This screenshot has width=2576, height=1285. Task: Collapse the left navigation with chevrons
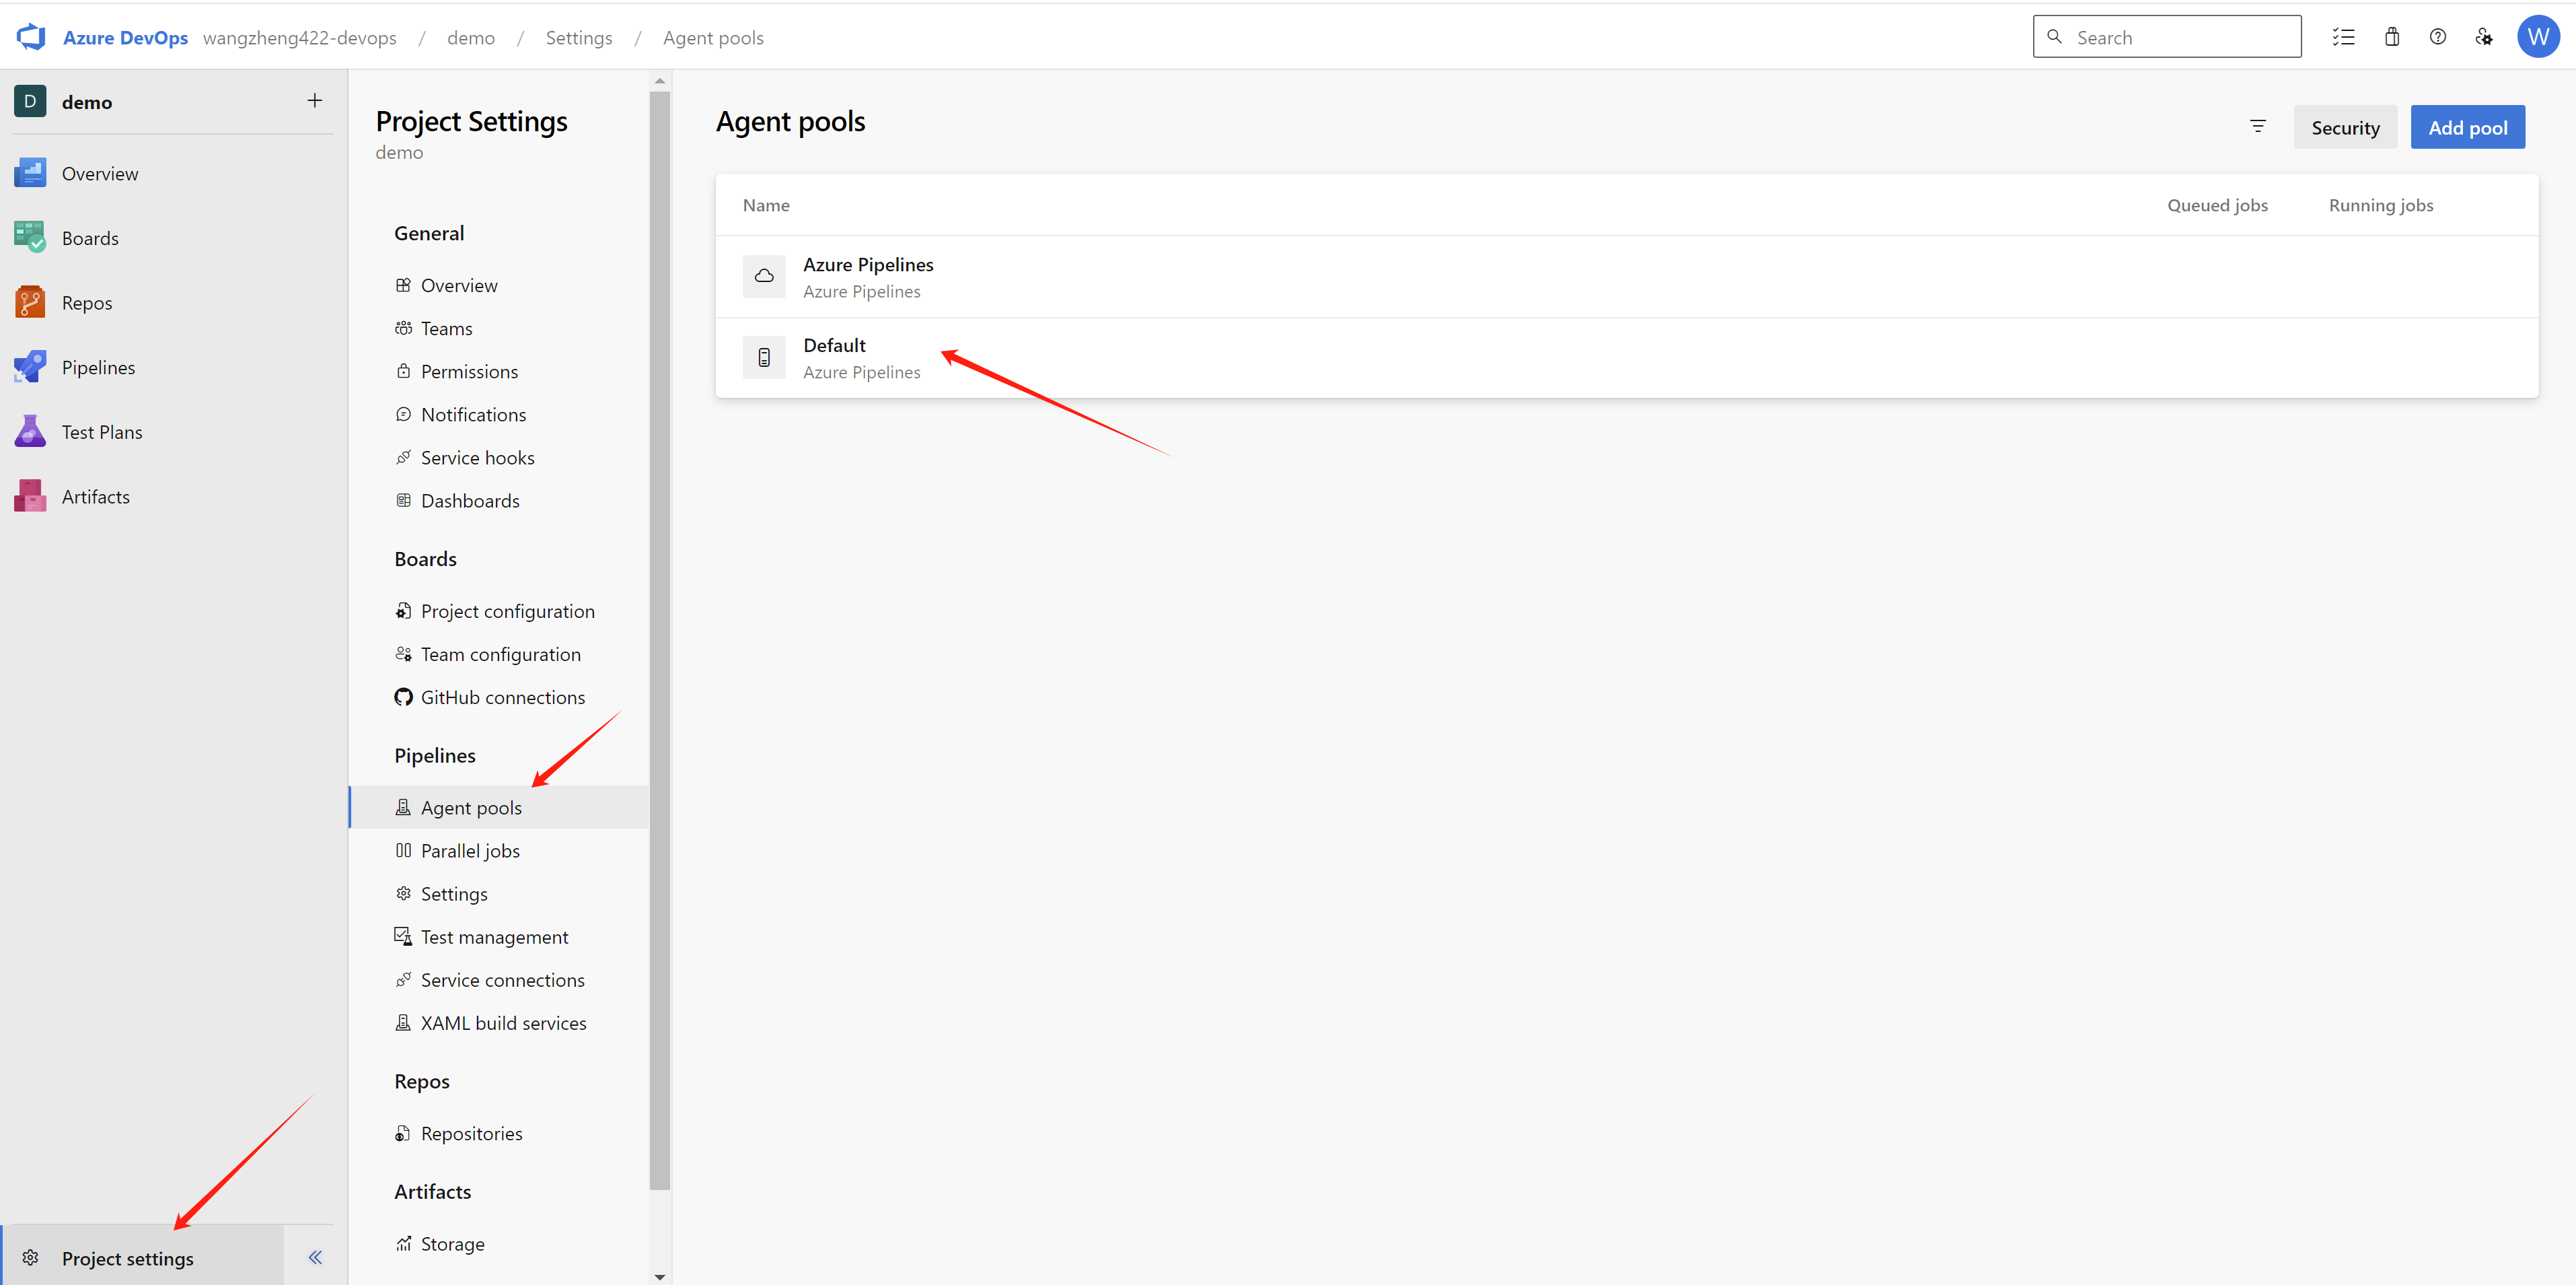(315, 1257)
